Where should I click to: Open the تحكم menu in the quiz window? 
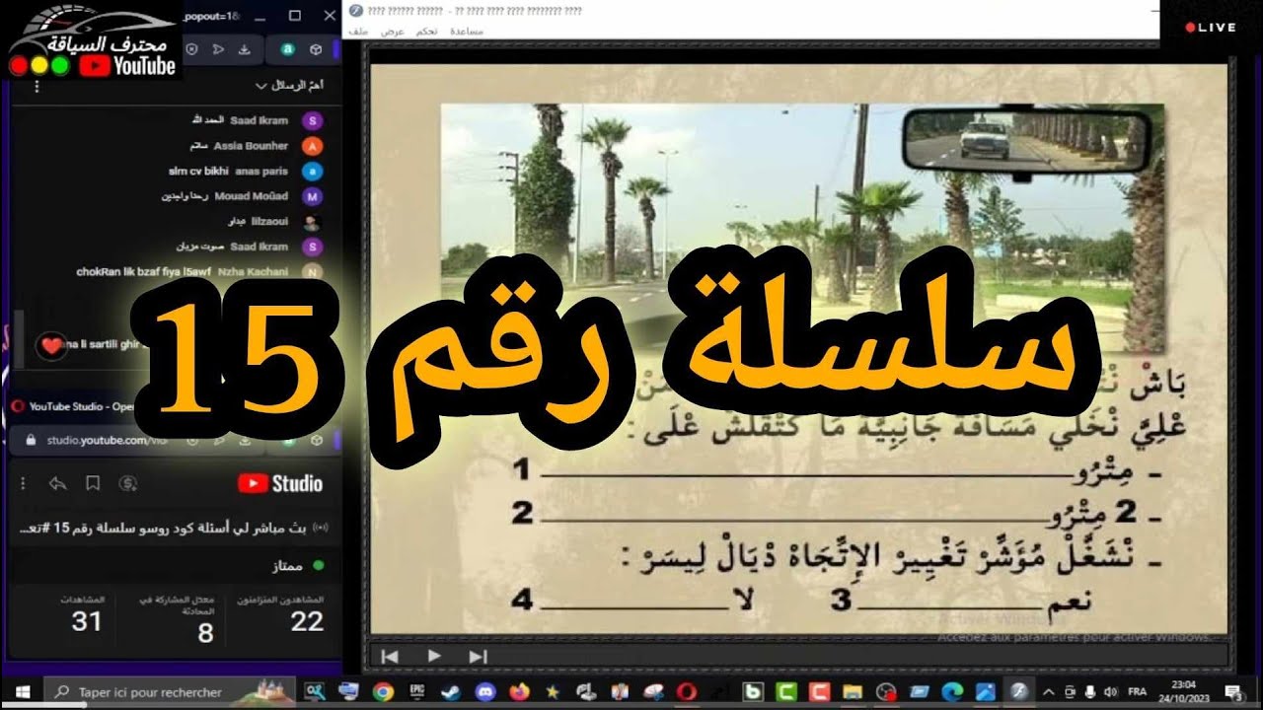(x=427, y=32)
